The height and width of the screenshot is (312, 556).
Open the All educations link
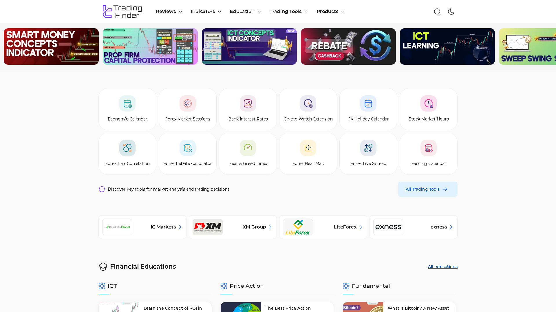click(x=442, y=266)
